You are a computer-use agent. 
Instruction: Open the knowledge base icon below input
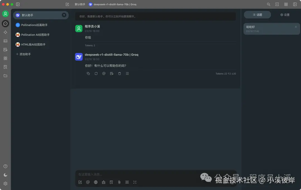111,182
